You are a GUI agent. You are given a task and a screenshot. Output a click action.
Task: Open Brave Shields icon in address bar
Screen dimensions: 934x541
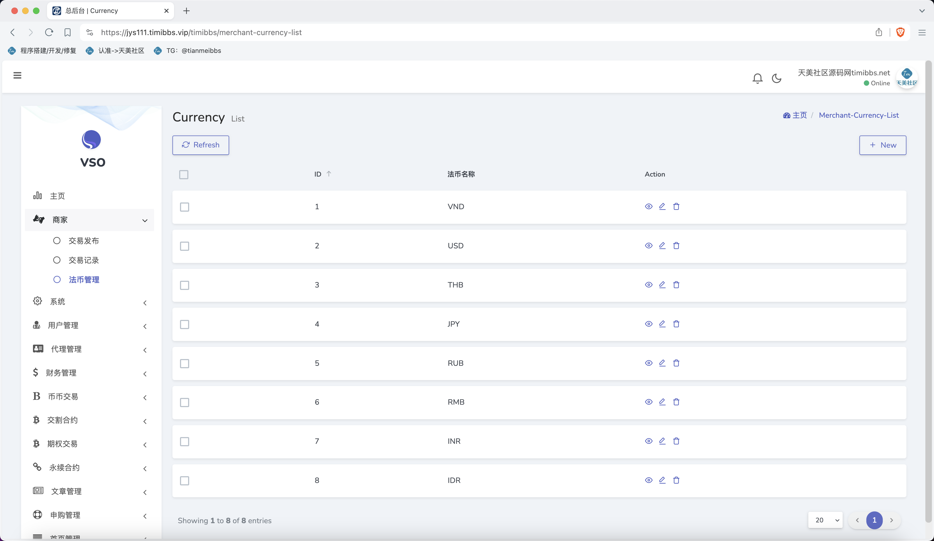pyautogui.click(x=900, y=32)
